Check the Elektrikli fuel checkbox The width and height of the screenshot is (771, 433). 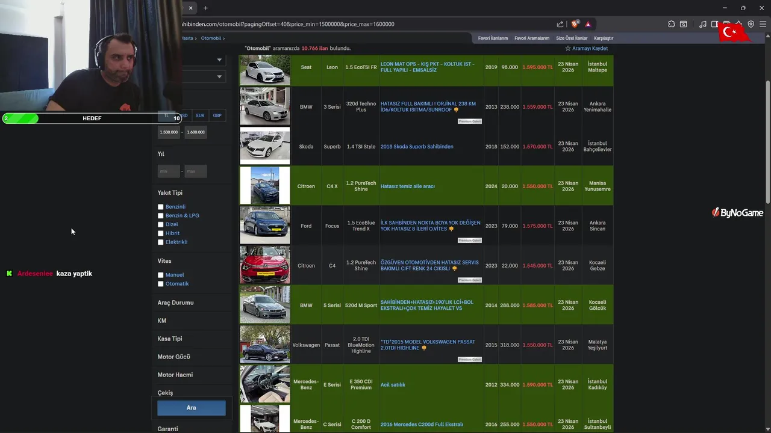tap(161, 242)
